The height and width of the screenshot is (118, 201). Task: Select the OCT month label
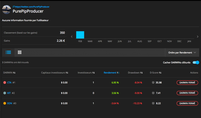(159, 41)
